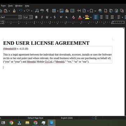The width and height of the screenshot is (126, 126).
Task: Expand the Insert Table dropdown arrow
Action: 58,11
